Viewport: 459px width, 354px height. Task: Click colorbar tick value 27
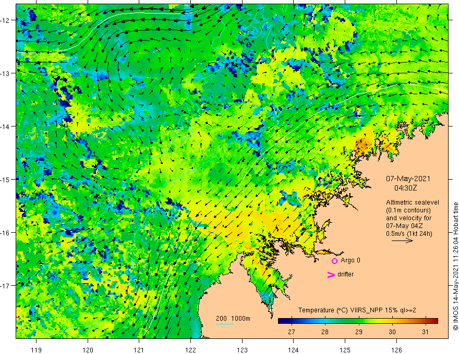tap(291, 332)
